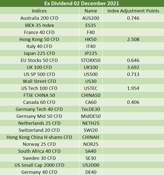Screen dimensions: 164x175
Task: Click the AUS200 adjustment value 0.746
Action: pos(133,18)
